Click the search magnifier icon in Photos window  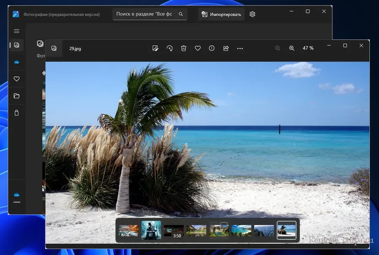click(181, 14)
